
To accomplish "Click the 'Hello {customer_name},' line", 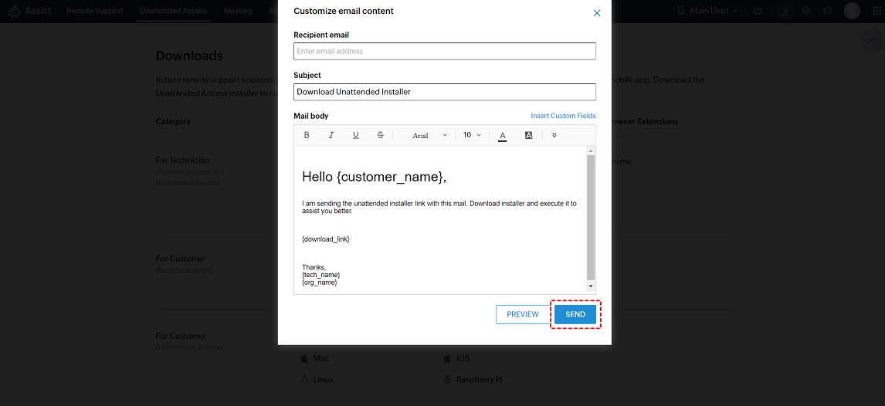I will [375, 177].
